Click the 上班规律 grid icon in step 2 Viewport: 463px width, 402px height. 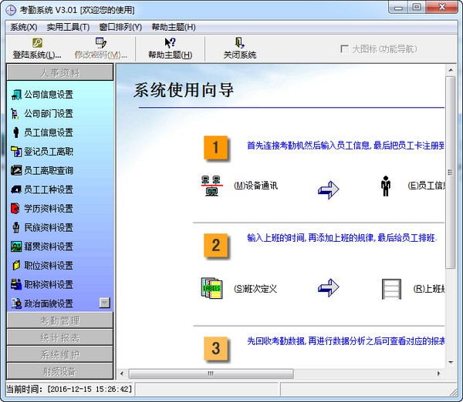click(391, 289)
